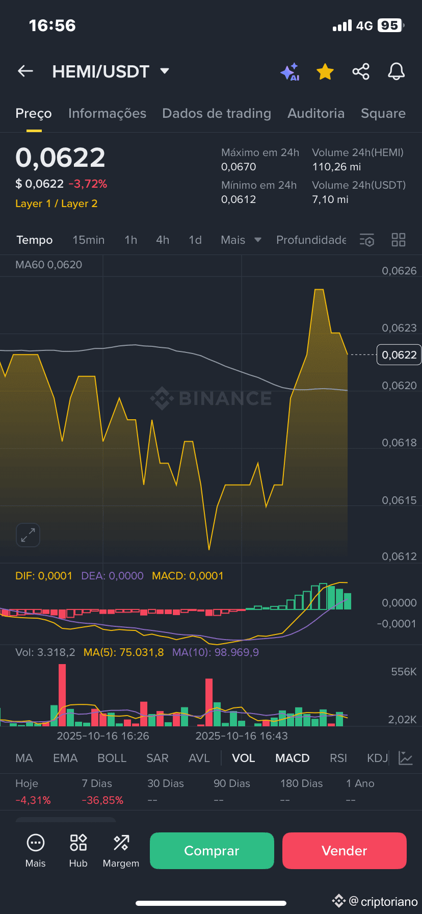Tap the 90 Dias performance label
Screen dimensions: 422x914
click(232, 783)
